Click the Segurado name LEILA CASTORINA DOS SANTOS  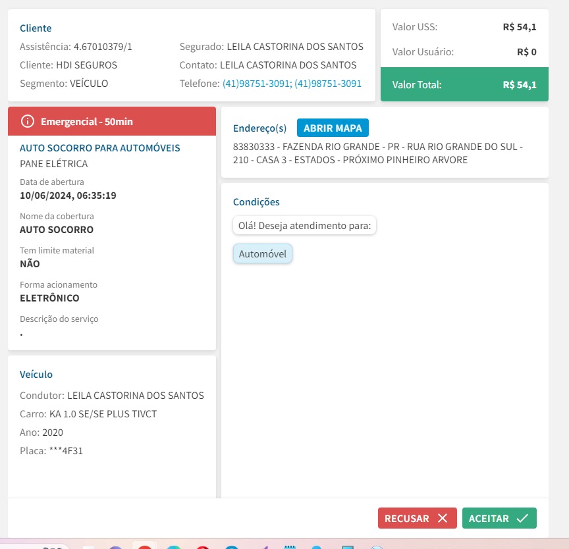(295, 47)
